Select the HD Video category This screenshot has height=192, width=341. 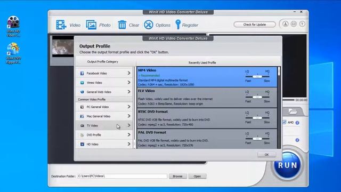click(x=104, y=144)
